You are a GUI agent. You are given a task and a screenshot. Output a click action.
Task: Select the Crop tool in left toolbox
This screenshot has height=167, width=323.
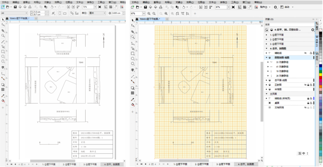click(3, 30)
